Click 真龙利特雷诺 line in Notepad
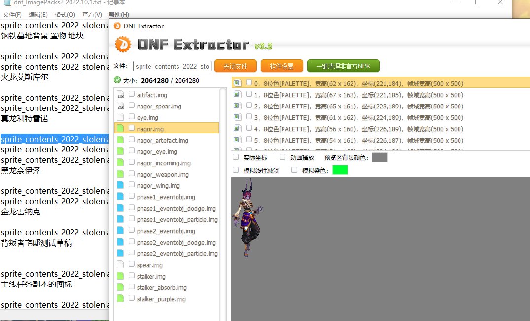Screen dimensions: 530x321 pos(25,119)
